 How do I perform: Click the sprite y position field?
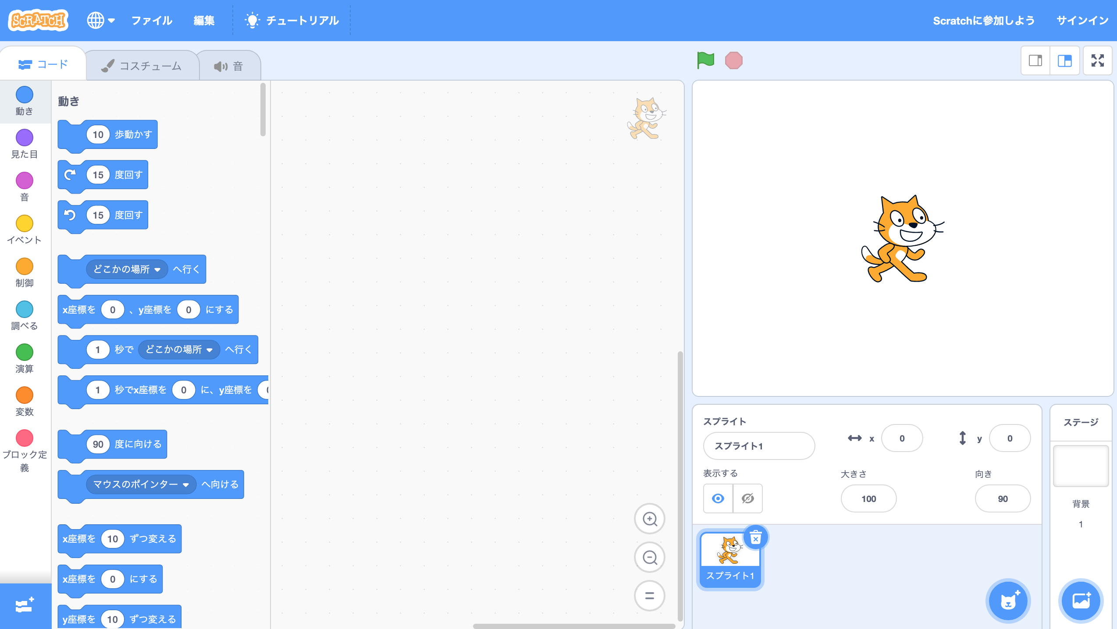click(x=1010, y=438)
